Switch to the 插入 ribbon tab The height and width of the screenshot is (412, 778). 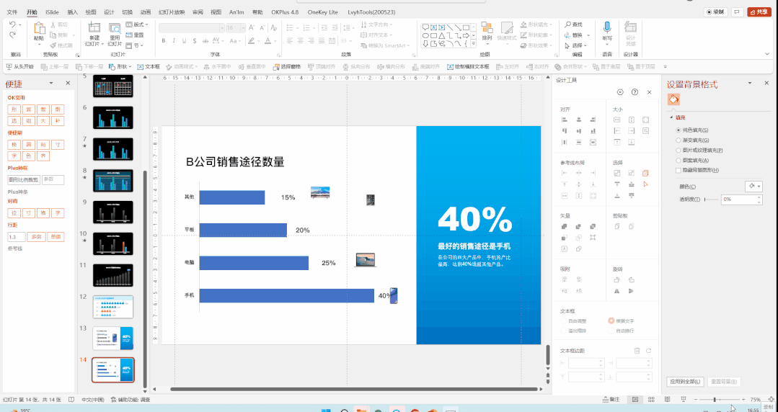tap(72, 12)
